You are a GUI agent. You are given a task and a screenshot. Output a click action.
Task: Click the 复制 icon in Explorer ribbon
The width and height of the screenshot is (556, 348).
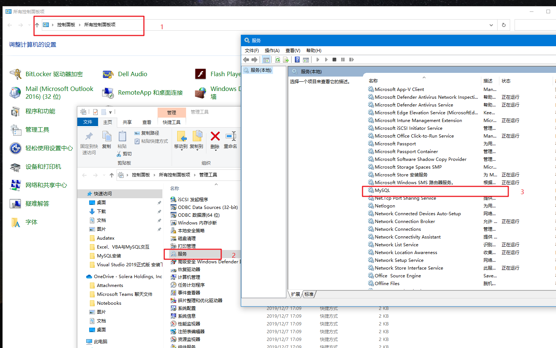pyautogui.click(x=107, y=136)
